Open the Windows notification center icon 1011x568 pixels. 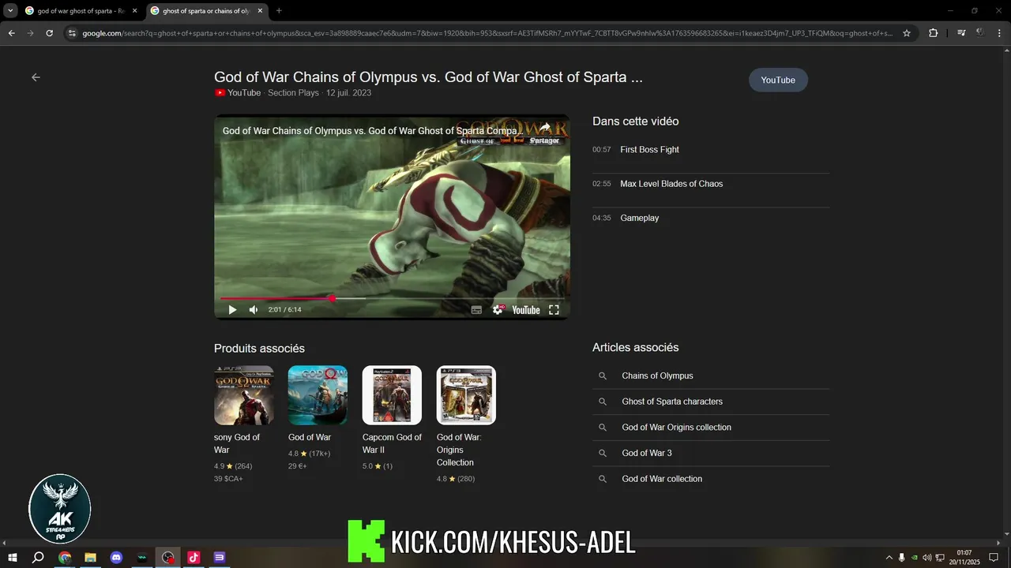coord(994,558)
